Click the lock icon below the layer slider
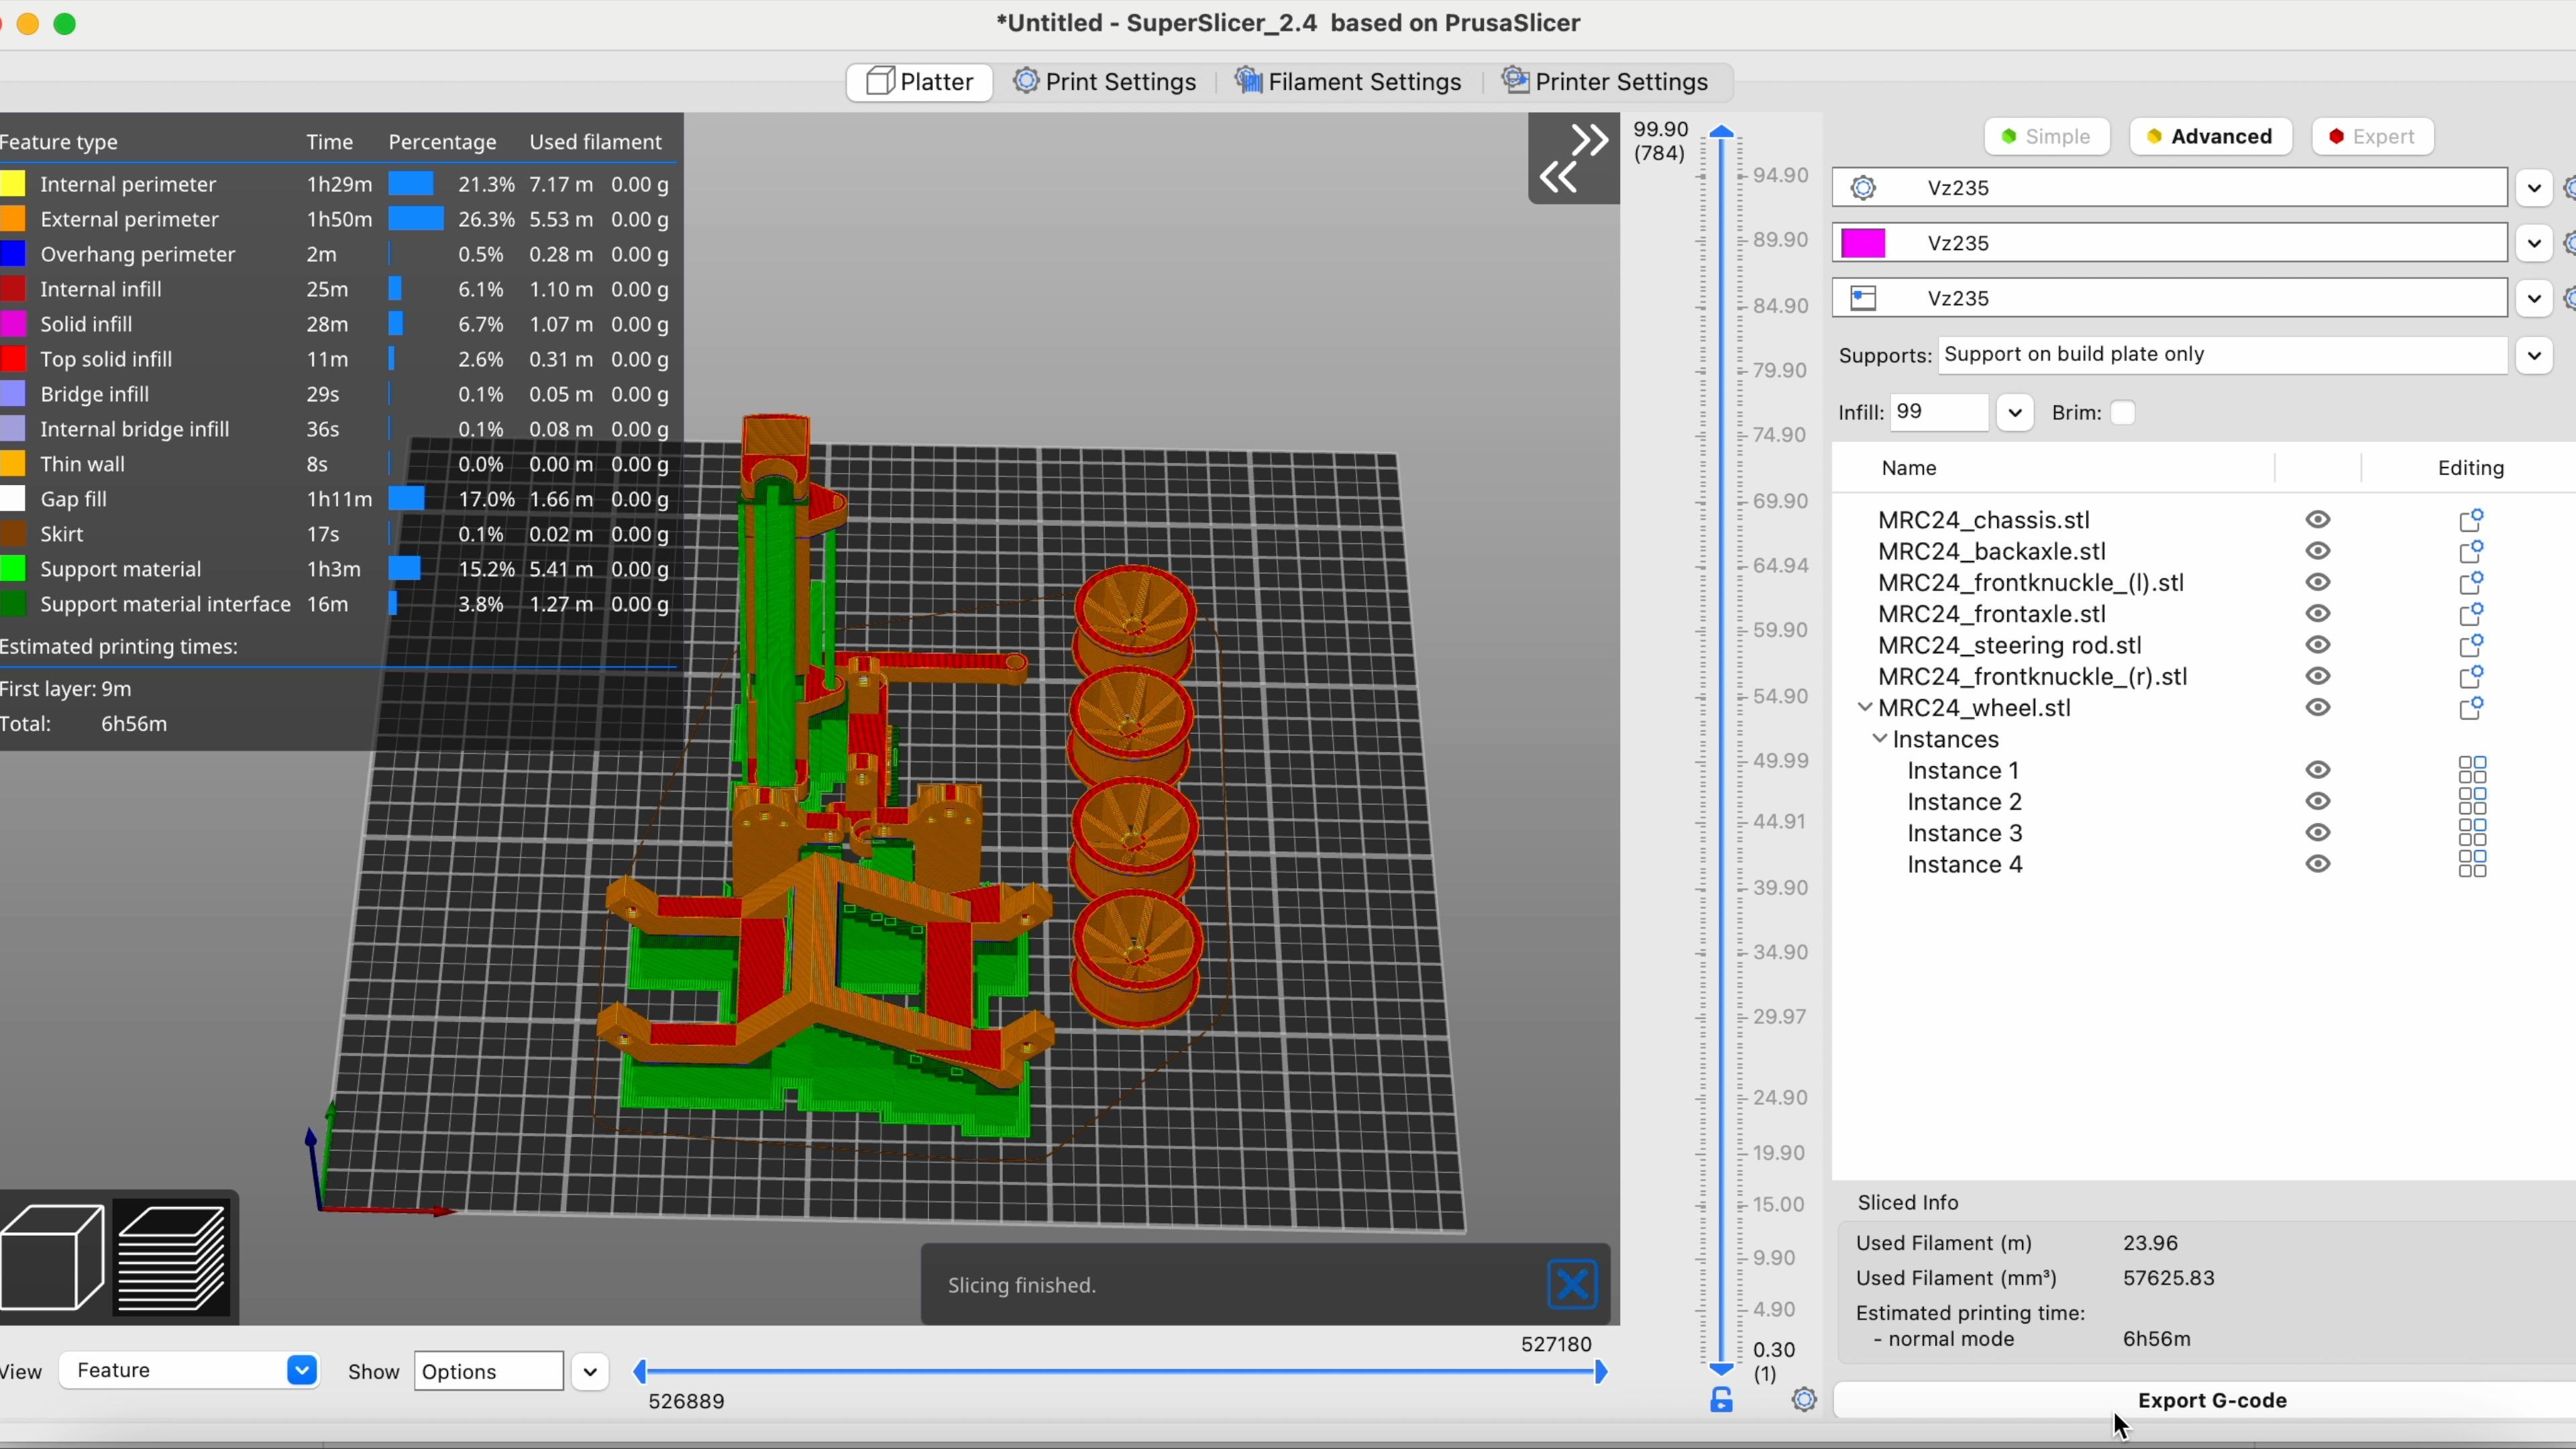Image resolution: width=2576 pixels, height=1449 pixels. 1721,1400
